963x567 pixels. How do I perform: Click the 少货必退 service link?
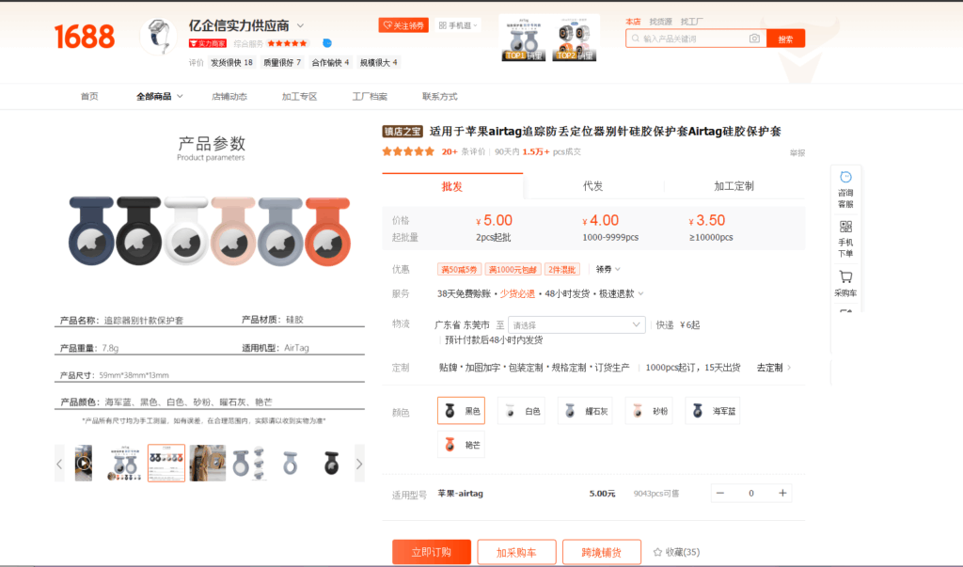(x=517, y=293)
